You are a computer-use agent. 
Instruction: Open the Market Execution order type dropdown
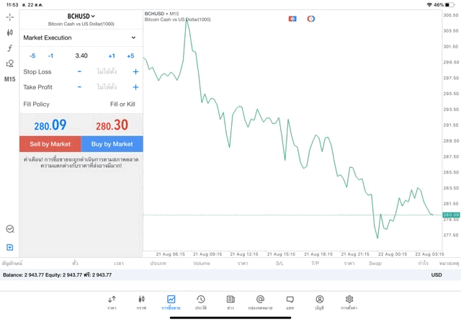[81, 37]
